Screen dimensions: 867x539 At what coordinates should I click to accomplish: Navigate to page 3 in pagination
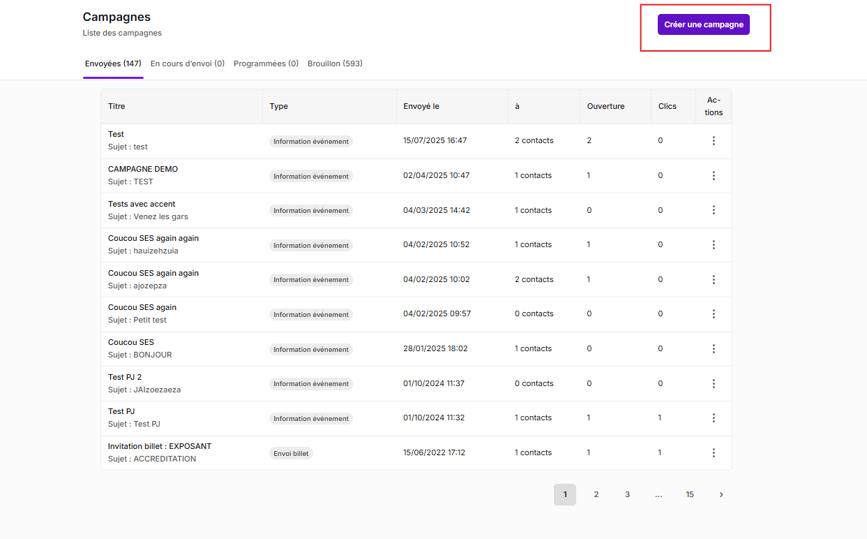pos(627,495)
